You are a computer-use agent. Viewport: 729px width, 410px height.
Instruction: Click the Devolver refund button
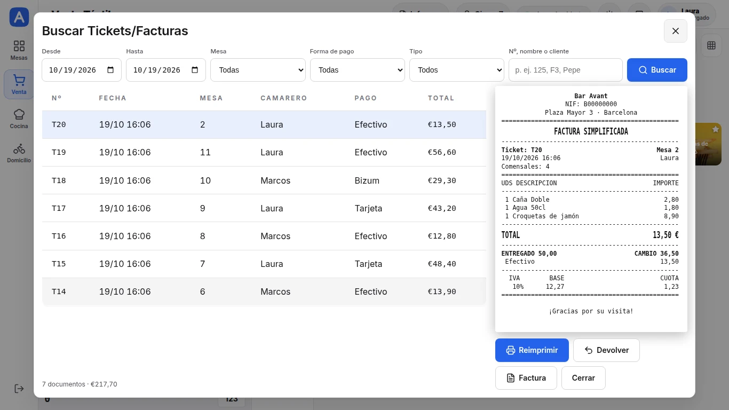606,350
